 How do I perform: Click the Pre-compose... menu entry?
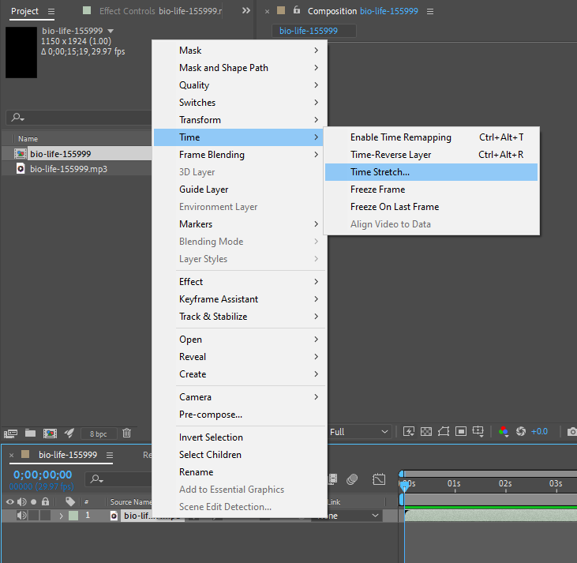pos(211,415)
